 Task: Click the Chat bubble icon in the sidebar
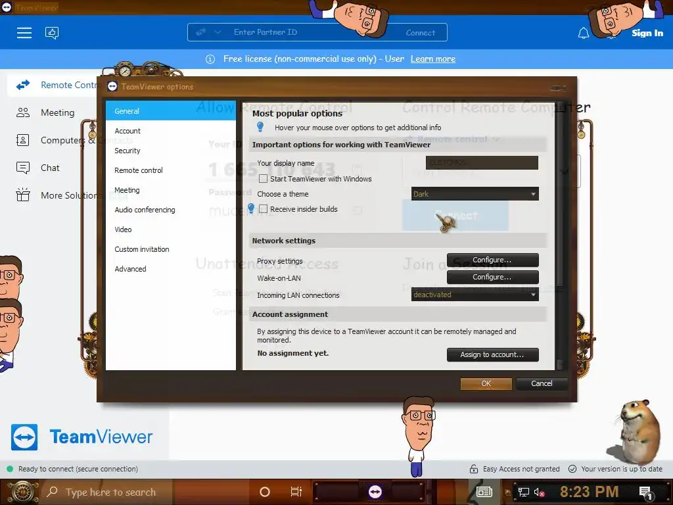(23, 168)
